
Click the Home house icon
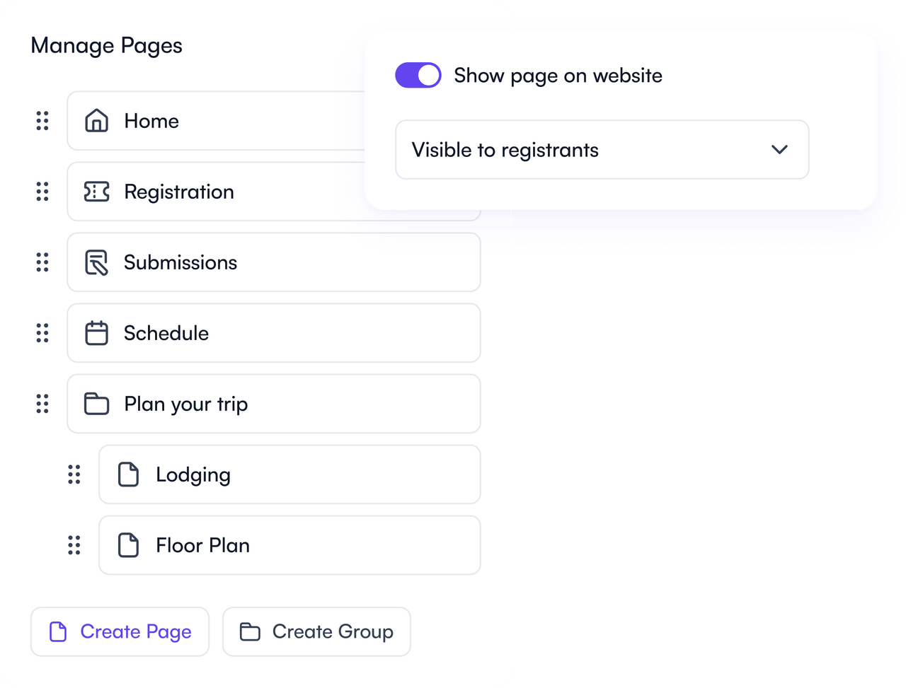click(96, 121)
